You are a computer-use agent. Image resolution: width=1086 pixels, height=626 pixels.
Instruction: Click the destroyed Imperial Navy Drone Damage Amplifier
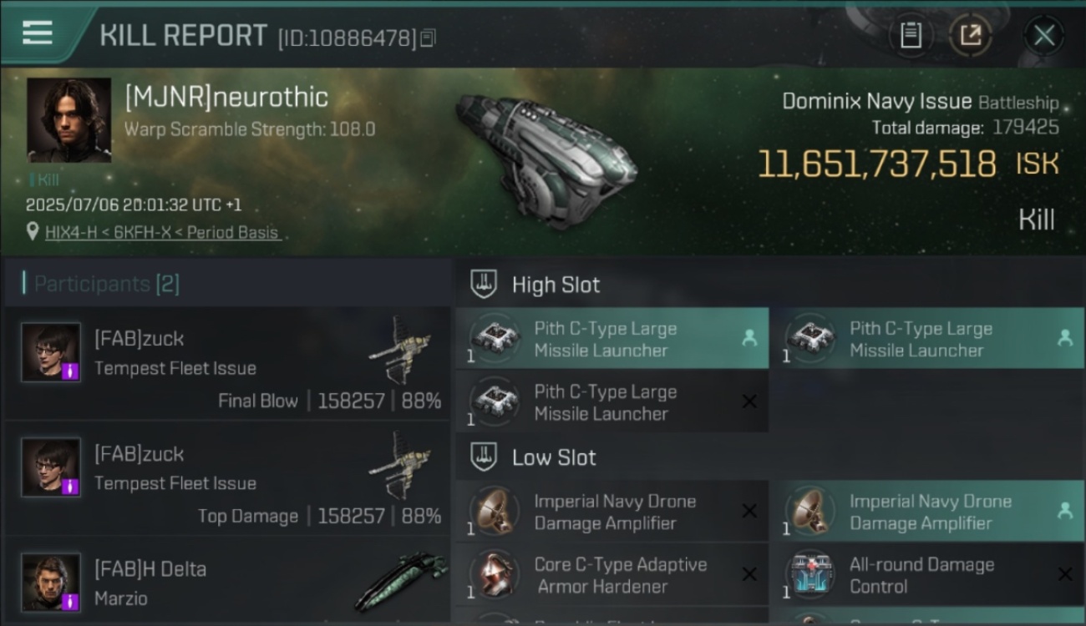[612, 512]
